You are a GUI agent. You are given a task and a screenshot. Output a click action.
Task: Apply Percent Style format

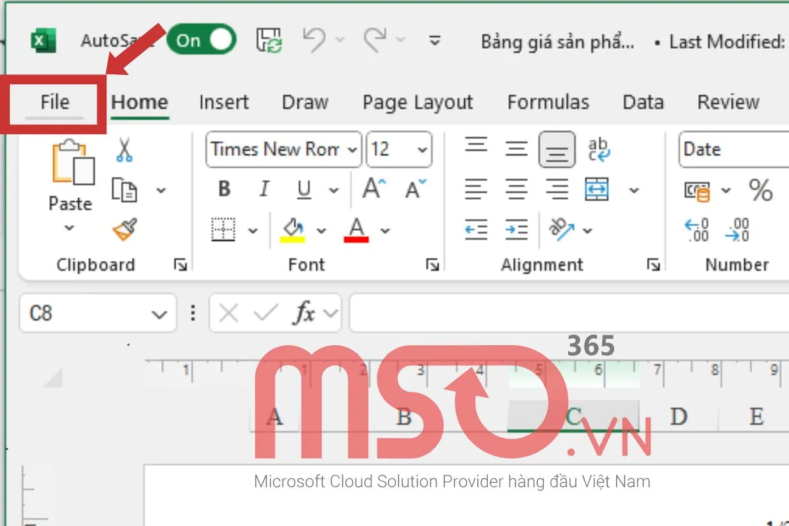tap(760, 191)
